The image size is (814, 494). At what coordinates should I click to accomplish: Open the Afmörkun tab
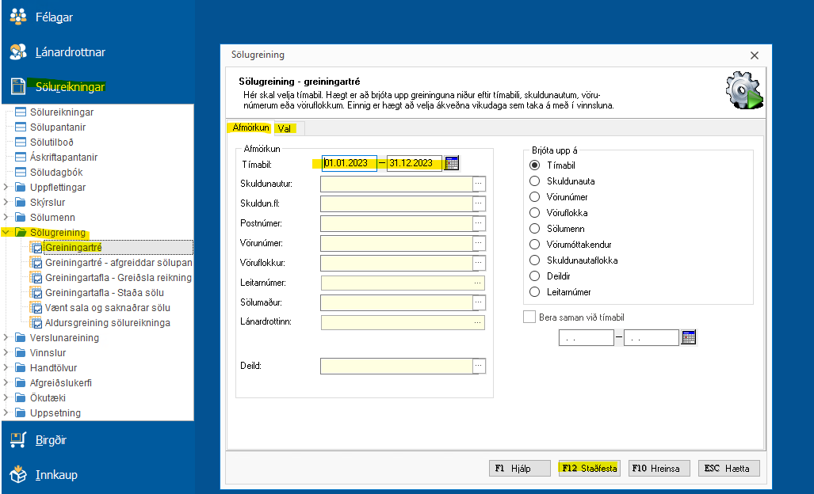[x=248, y=127]
